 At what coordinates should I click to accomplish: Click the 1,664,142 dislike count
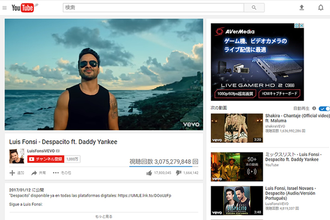pos(191,173)
